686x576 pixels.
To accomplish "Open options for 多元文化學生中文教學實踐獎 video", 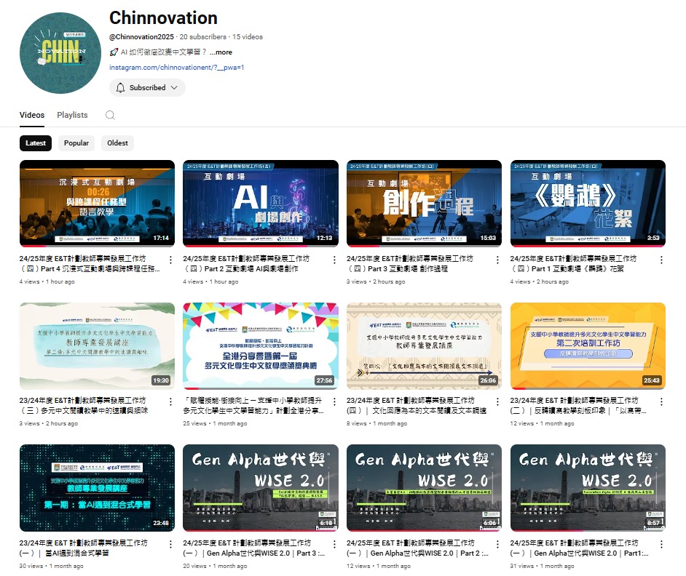I will pos(334,401).
